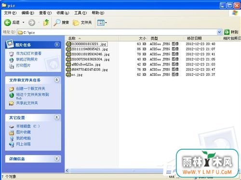Screen dimensions: 241x180
Task: Click the JPEG icon of aHR0cDovL2ln.jpg
Action: [x=68, y=64]
